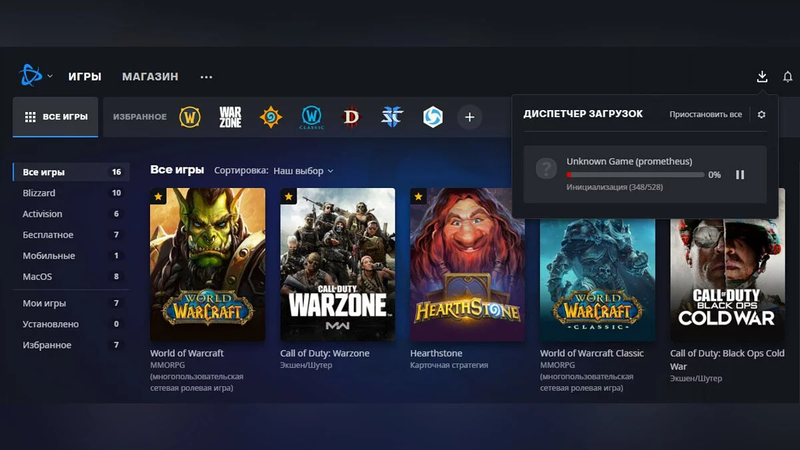Click the Battle.net logo icon
This screenshot has width=800, height=450.
[x=30, y=76]
